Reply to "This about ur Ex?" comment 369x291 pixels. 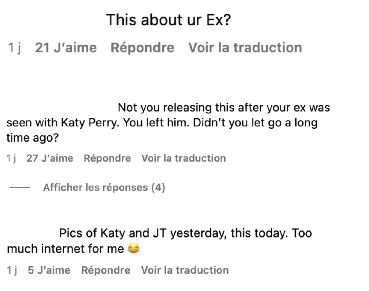click(143, 48)
